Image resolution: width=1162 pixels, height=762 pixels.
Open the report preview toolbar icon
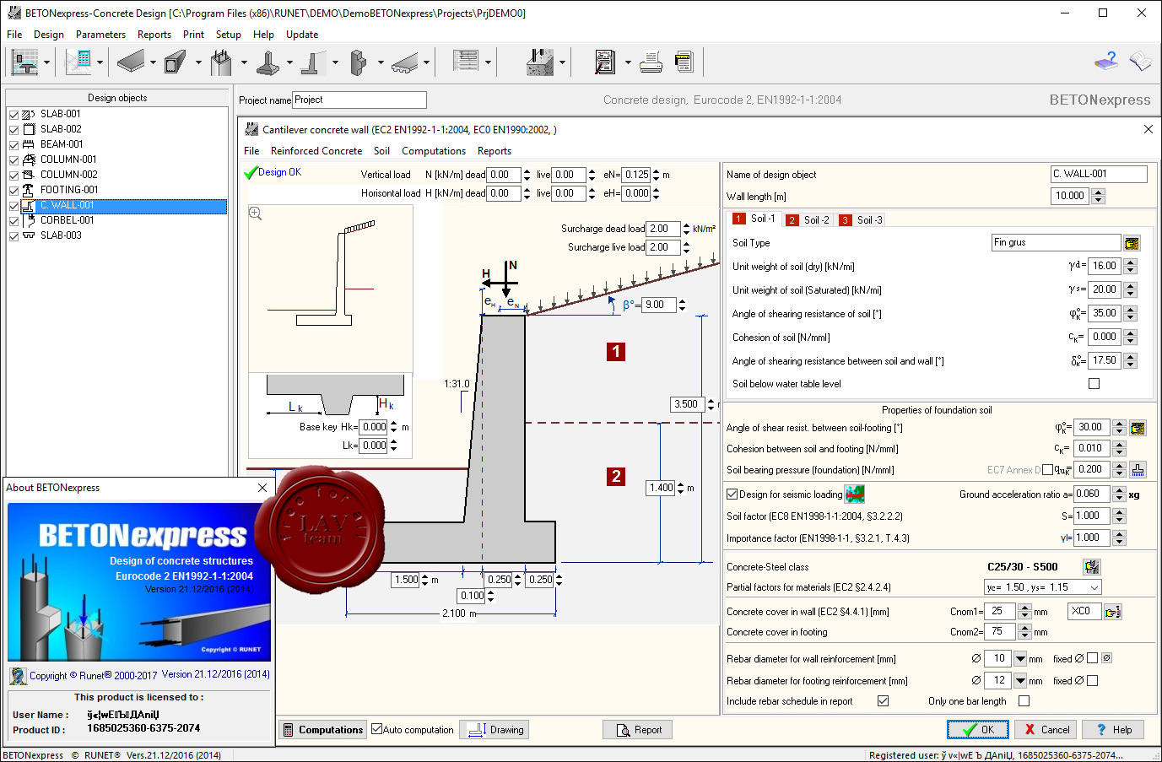point(605,62)
